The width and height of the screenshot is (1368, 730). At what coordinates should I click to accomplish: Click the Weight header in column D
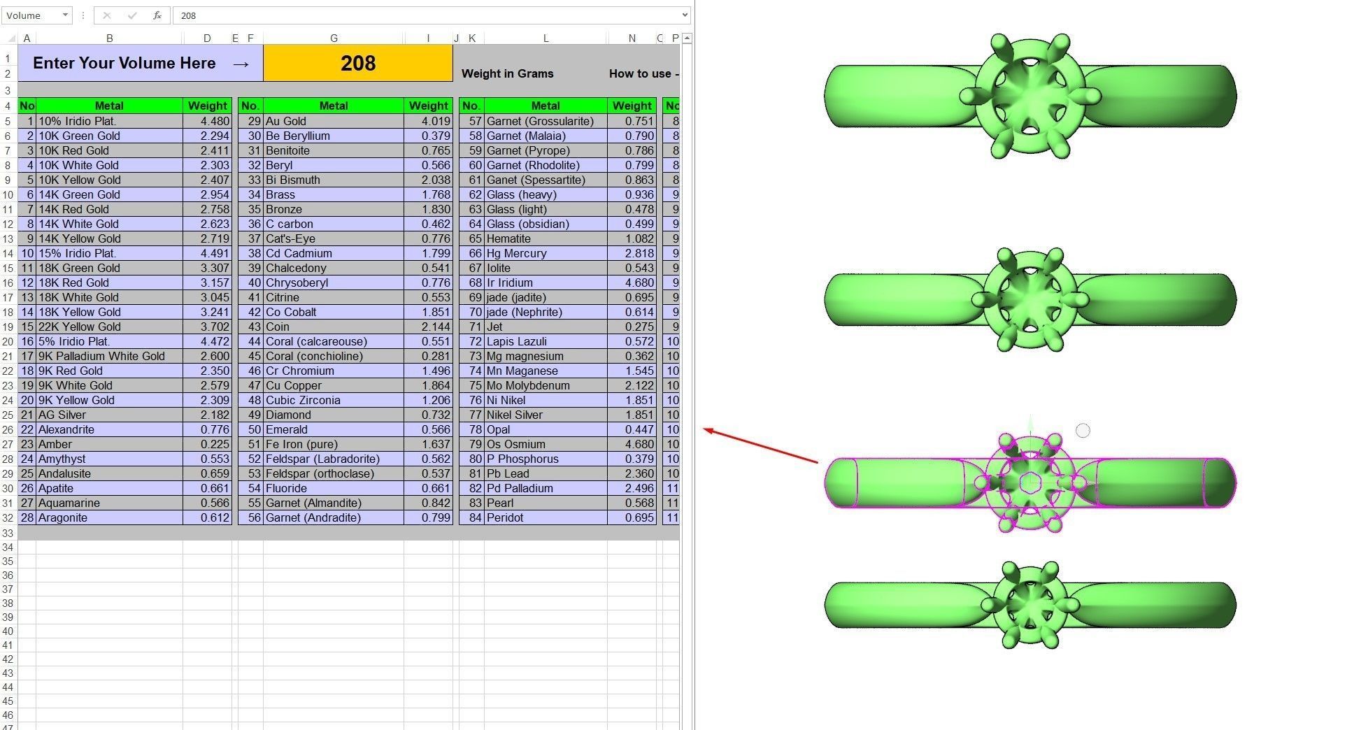207,106
